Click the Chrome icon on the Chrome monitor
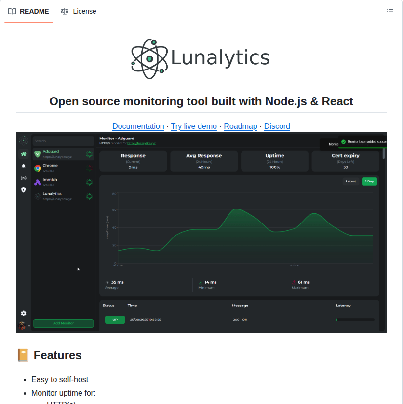This screenshot has height=404, width=403. click(x=38, y=168)
